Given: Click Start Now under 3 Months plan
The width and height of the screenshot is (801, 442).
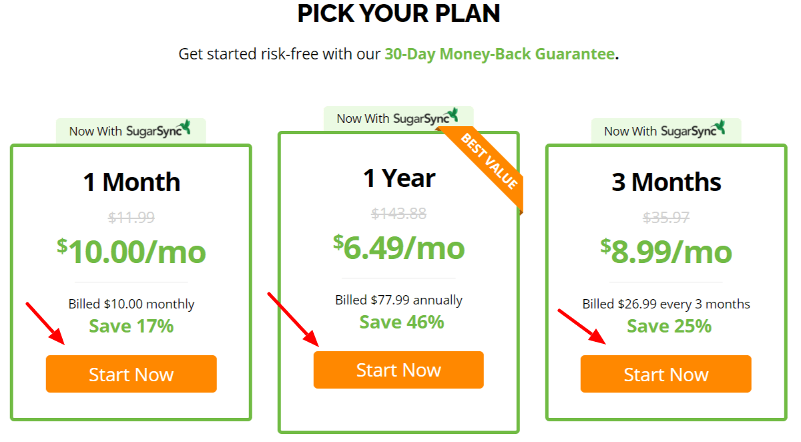Looking at the screenshot, I should (x=665, y=374).
